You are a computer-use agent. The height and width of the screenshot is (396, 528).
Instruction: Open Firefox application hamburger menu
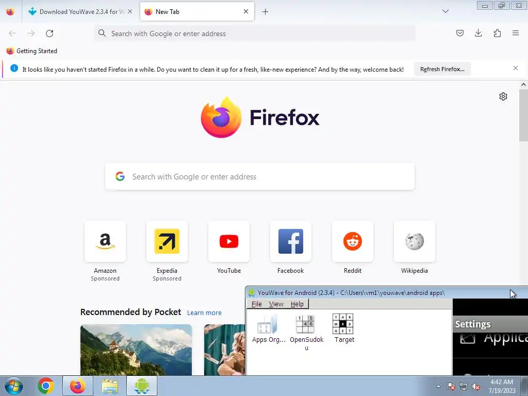(x=516, y=33)
